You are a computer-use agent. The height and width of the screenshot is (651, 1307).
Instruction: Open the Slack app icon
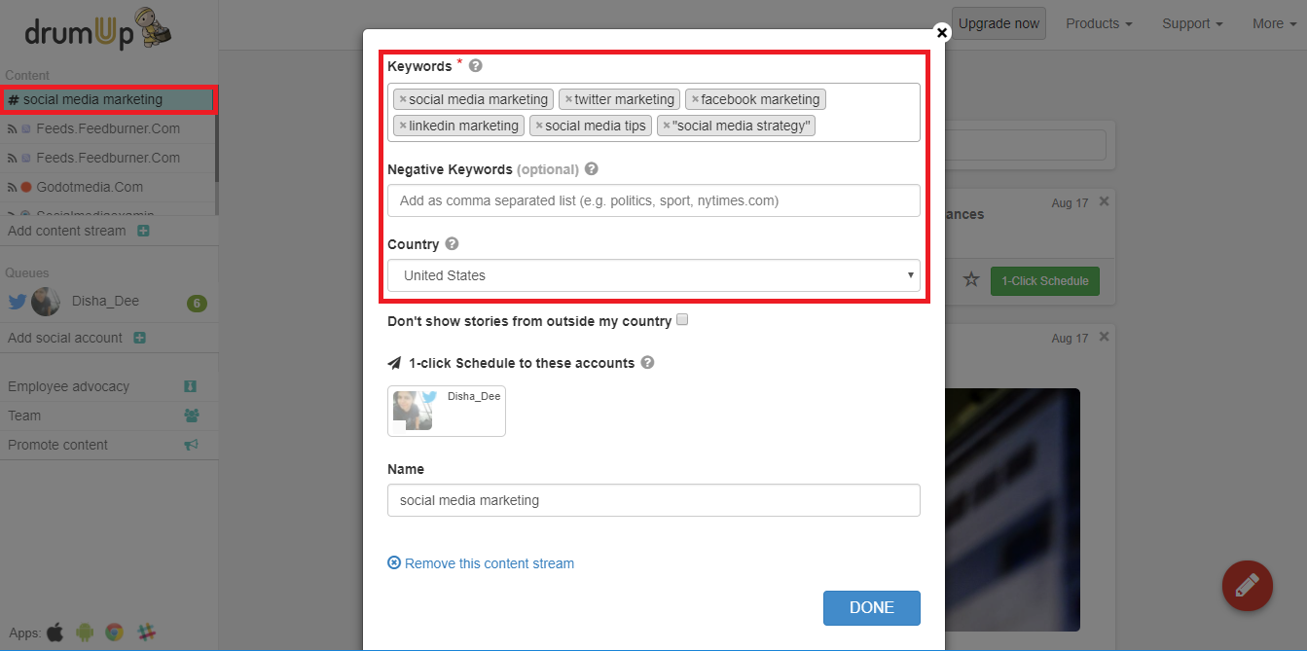[x=146, y=632]
